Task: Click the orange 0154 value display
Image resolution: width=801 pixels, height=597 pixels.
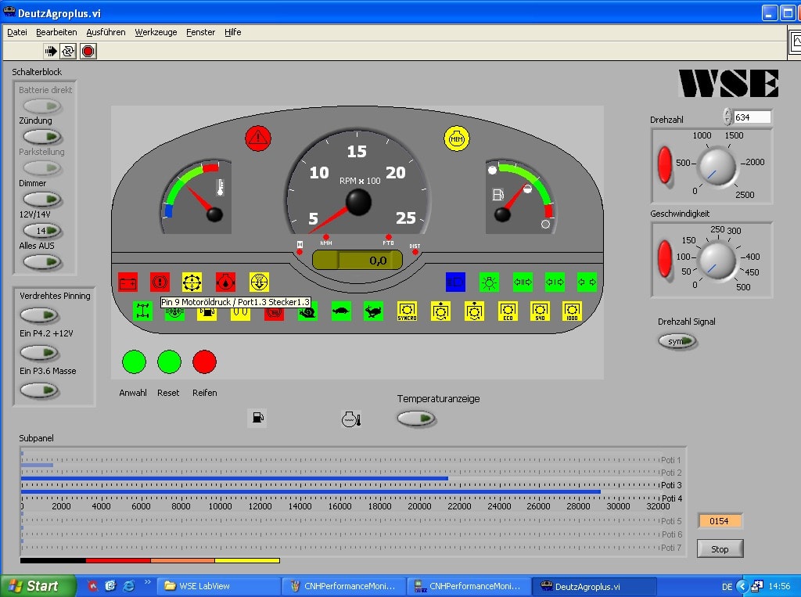Action: point(720,521)
